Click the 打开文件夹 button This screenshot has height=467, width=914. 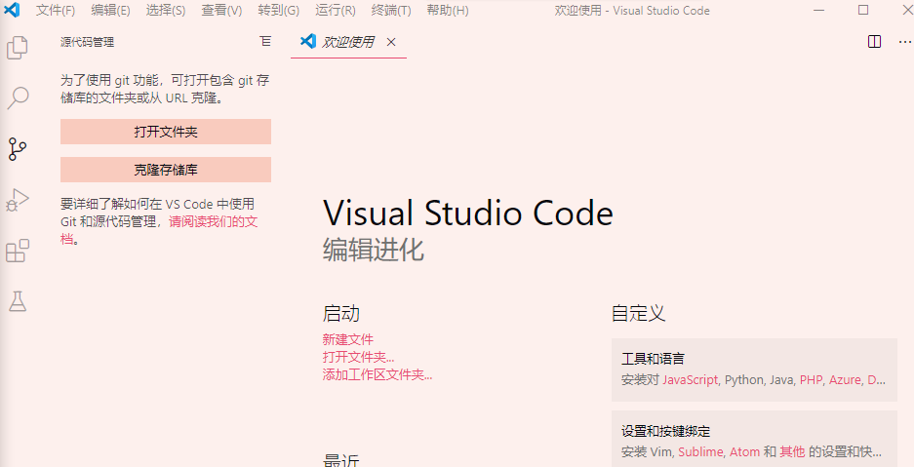pos(166,132)
